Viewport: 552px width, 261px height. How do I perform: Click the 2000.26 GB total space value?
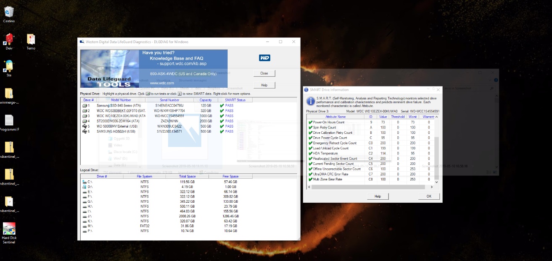(x=187, y=216)
